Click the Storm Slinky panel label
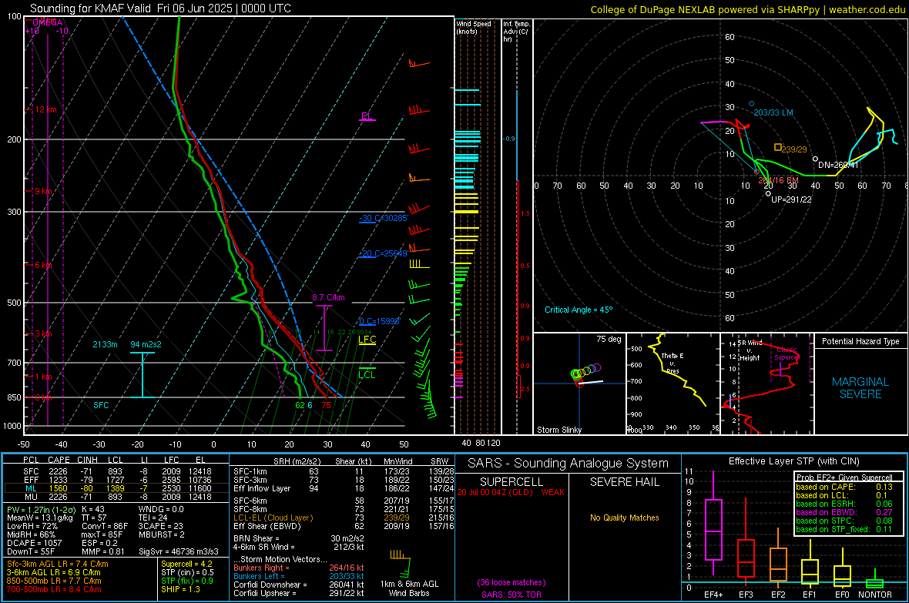909x603 pixels. coord(558,430)
